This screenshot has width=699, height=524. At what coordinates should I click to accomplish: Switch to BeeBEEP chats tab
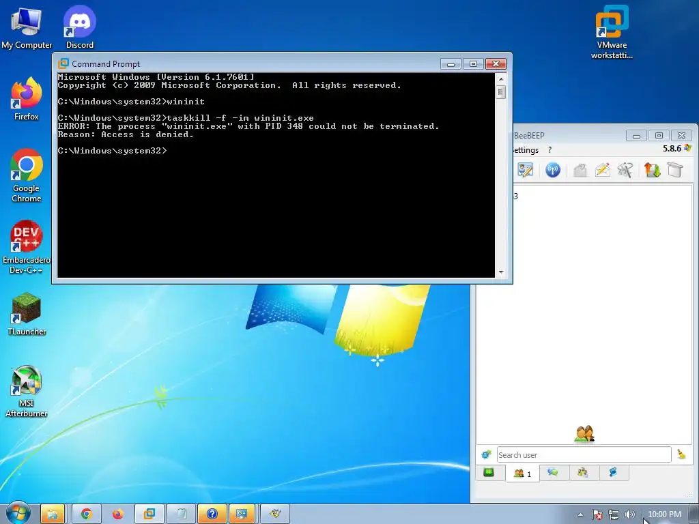[x=553, y=472]
